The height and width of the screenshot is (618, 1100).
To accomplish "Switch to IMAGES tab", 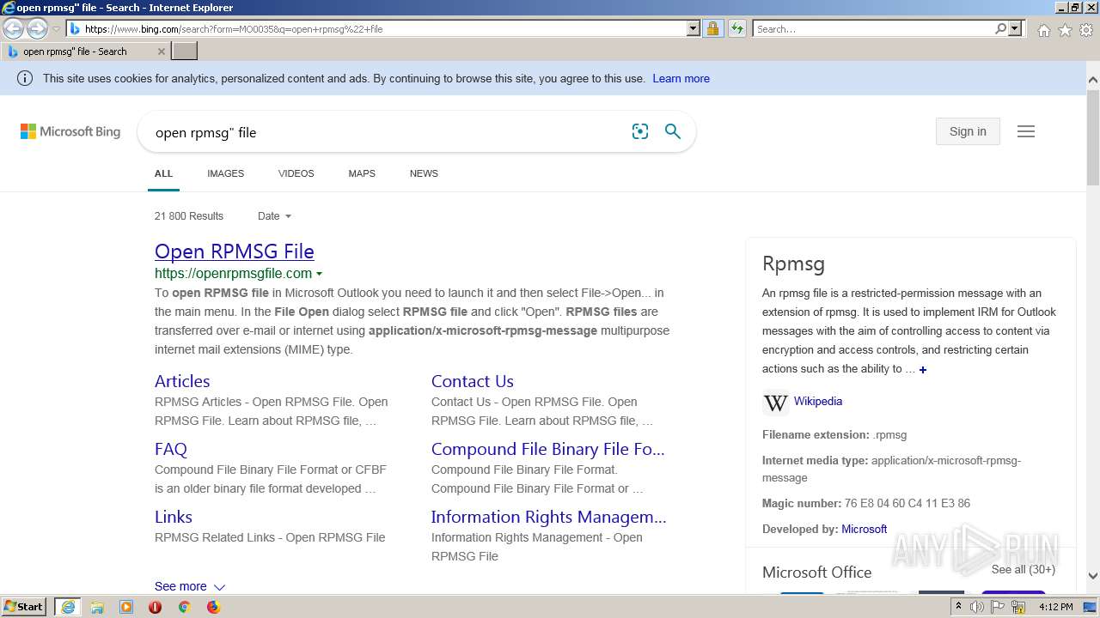I will coord(225,173).
